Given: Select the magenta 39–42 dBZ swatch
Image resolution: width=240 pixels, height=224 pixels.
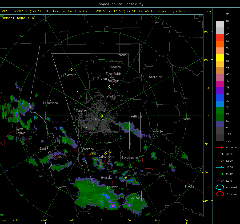Looking at the screenshot, I should click(x=220, y=84).
